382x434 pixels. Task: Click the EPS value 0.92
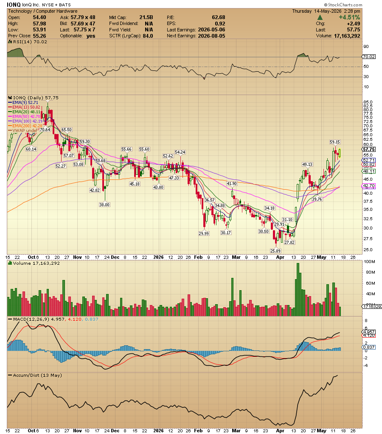220,24
